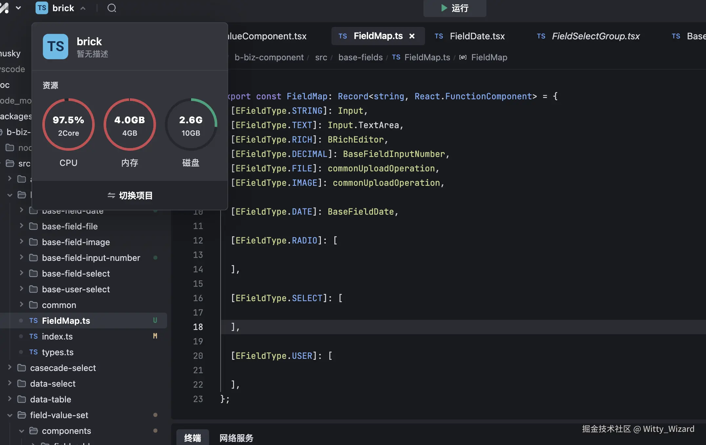Click the app logo icon at top left
This screenshot has width=706, height=445.
4,8
